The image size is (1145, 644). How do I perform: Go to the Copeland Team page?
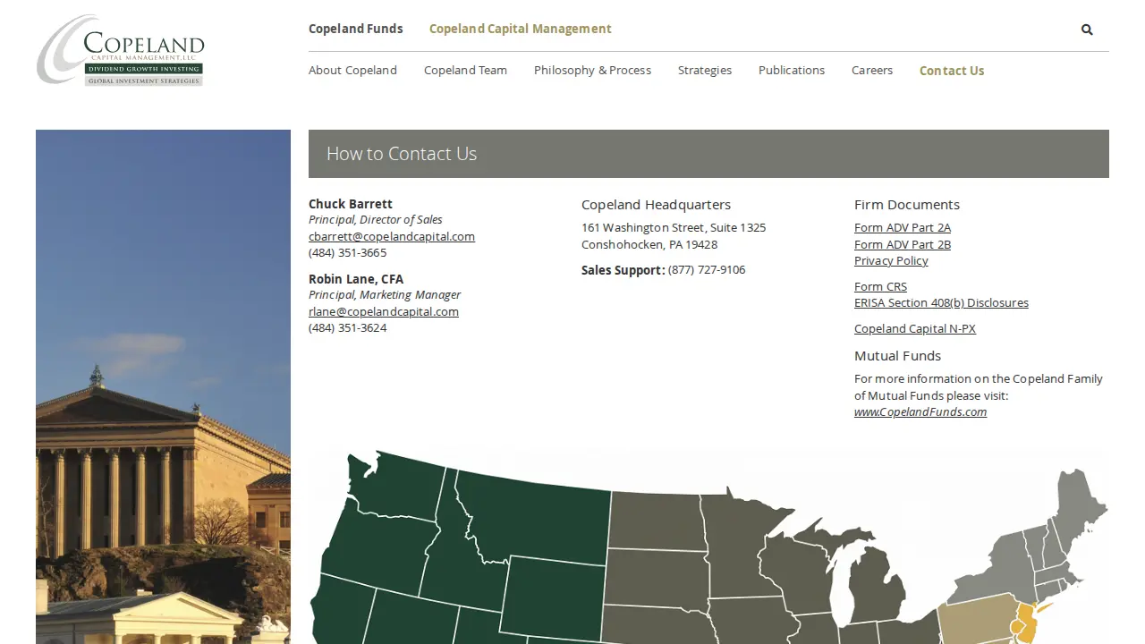[x=465, y=70]
